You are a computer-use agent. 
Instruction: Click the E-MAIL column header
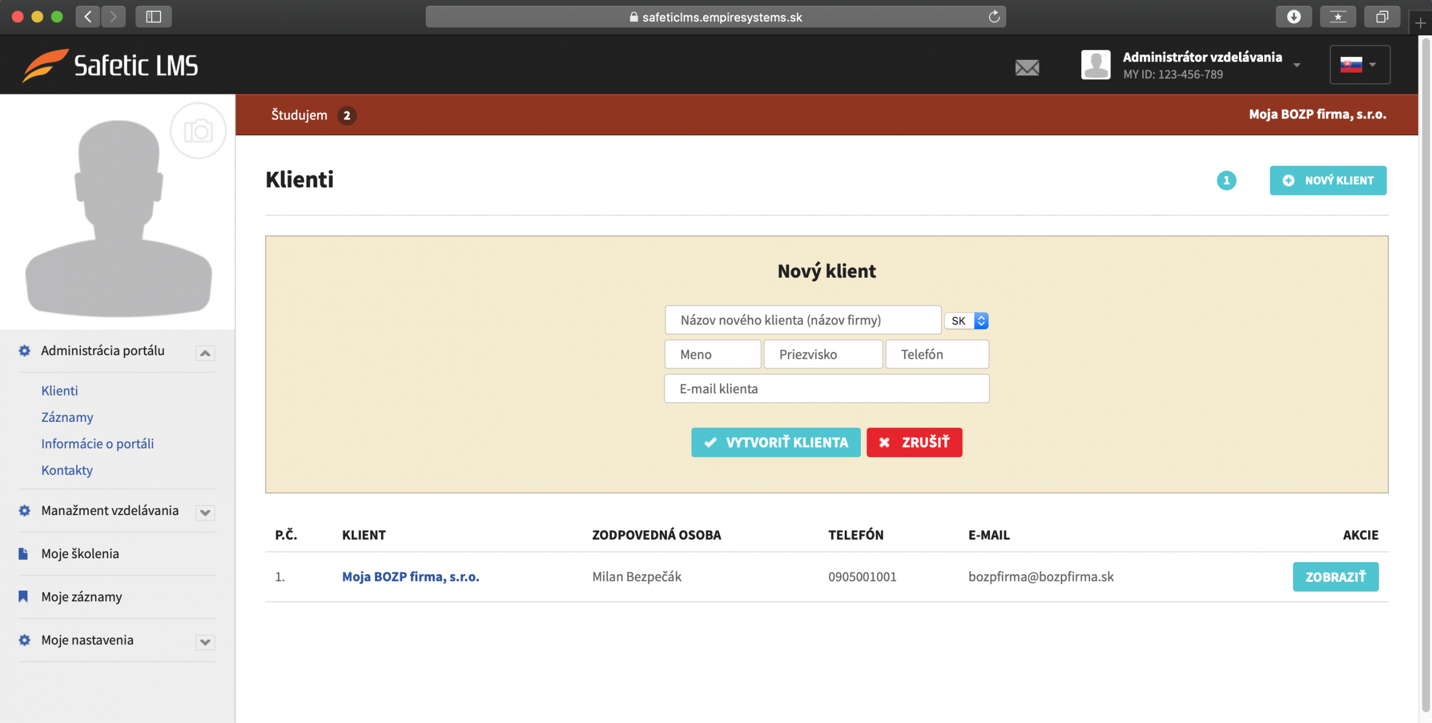click(x=989, y=535)
